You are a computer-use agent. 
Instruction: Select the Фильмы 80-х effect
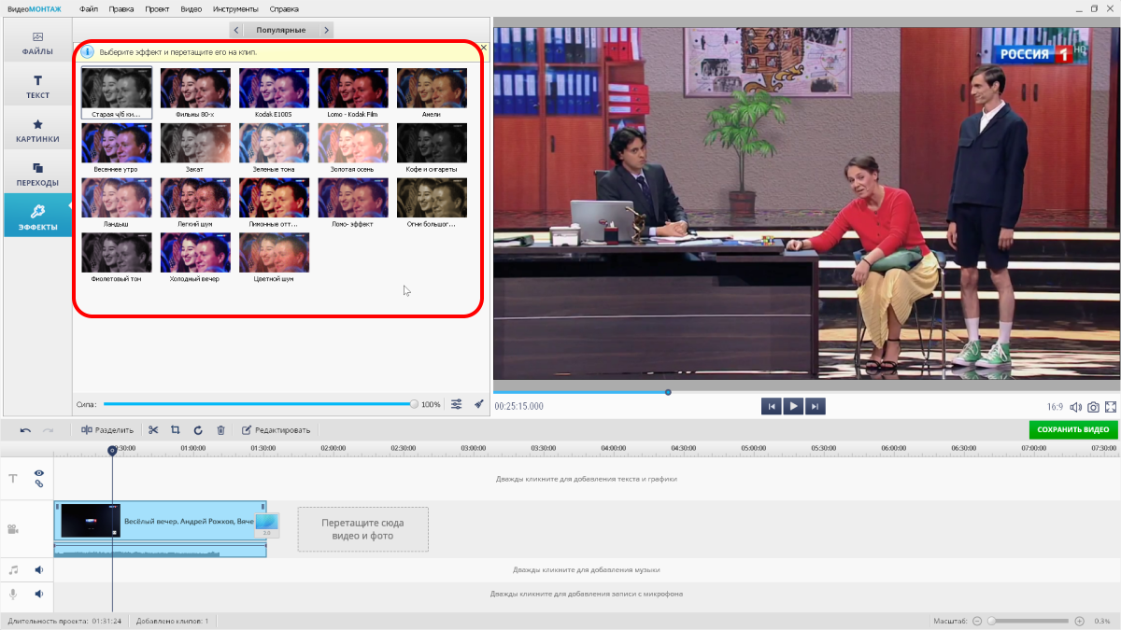[195, 92]
